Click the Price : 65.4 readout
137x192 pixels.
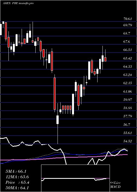[17, 182]
